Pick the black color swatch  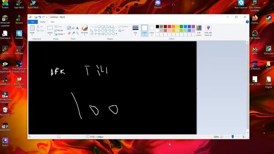pos(158,27)
